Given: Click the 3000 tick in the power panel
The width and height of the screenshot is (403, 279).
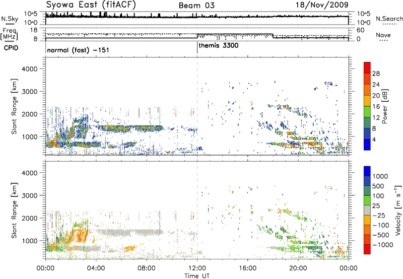Looking at the screenshot, I should click(x=29, y=92).
